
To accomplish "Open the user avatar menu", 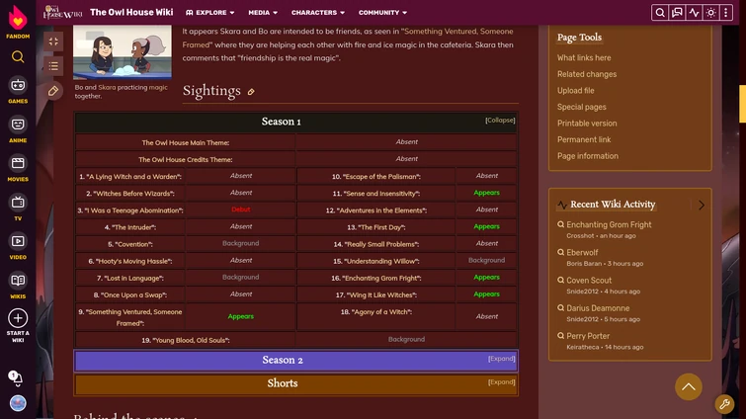I will pyautogui.click(x=18, y=403).
